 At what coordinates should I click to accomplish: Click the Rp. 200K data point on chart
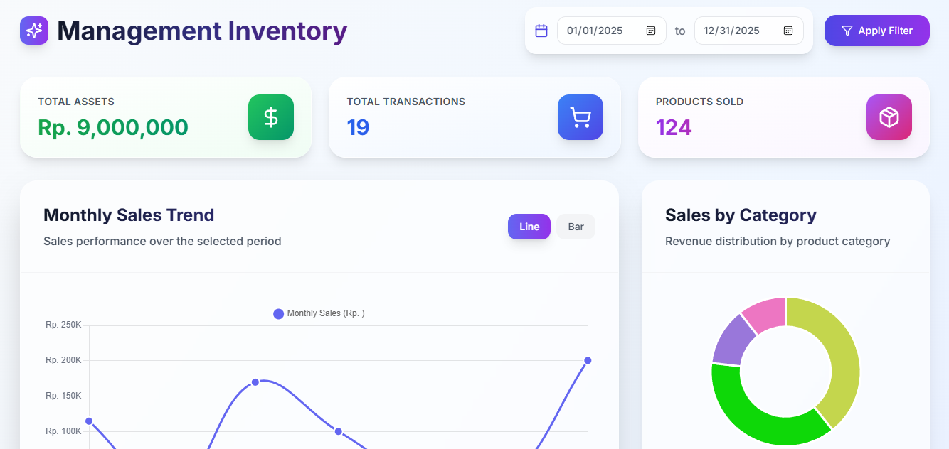pos(588,360)
